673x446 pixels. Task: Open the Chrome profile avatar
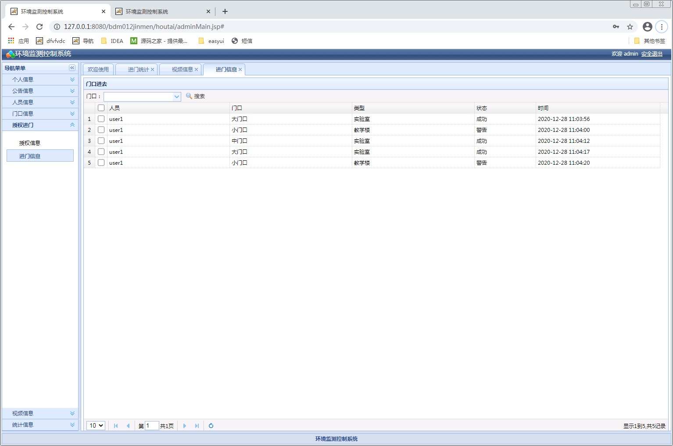[x=648, y=27]
